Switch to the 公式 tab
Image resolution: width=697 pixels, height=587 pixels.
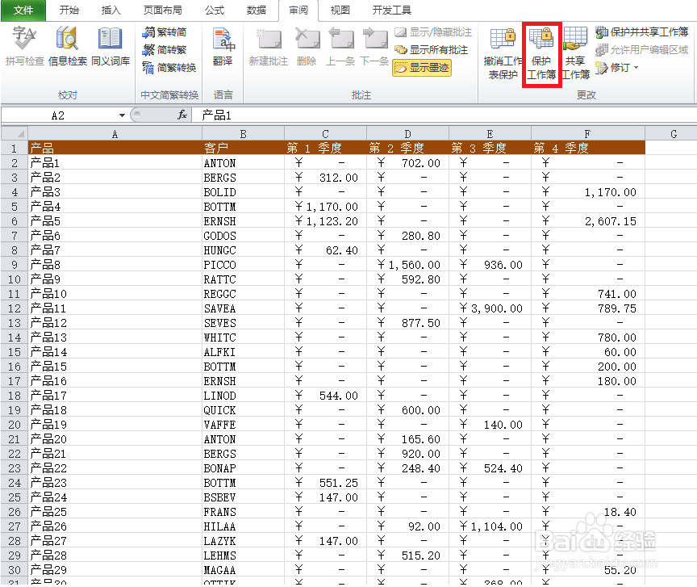coord(215,10)
